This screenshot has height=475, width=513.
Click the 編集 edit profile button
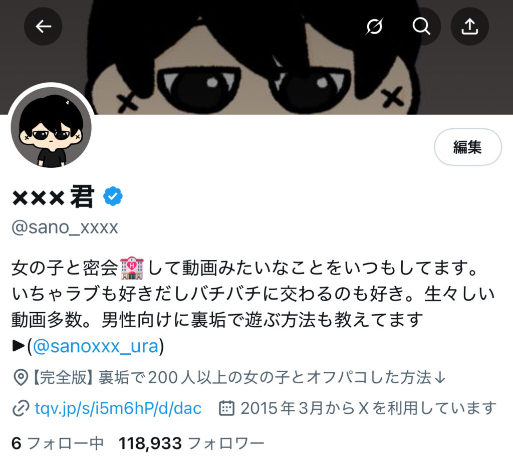coord(468,147)
